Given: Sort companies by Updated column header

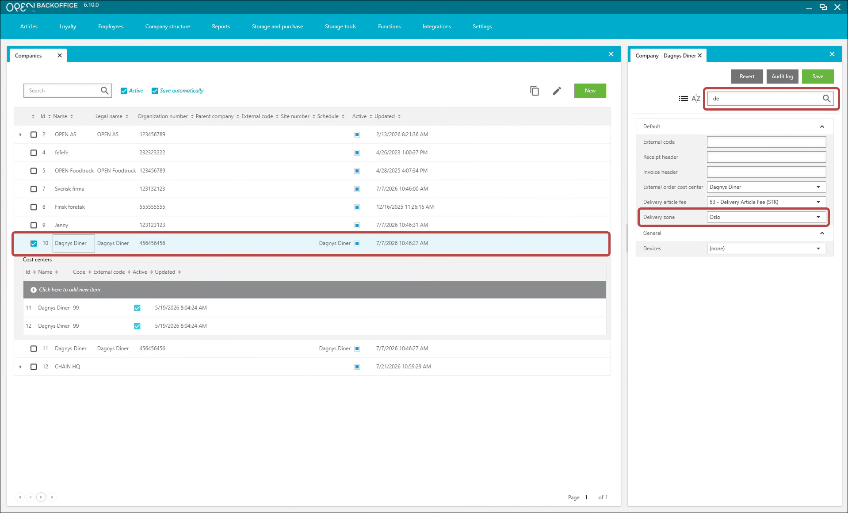Looking at the screenshot, I should [x=387, y=116].
